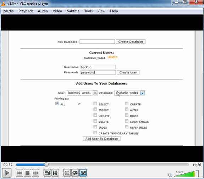This screenshot has height=179, width=204.
Task: Open the Audio menu
Action: pos(43,11)
